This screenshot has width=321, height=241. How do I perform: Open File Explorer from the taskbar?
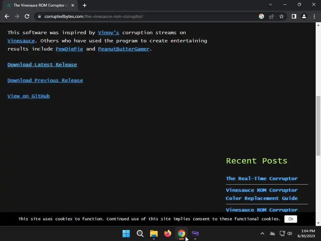click(154, 233)
